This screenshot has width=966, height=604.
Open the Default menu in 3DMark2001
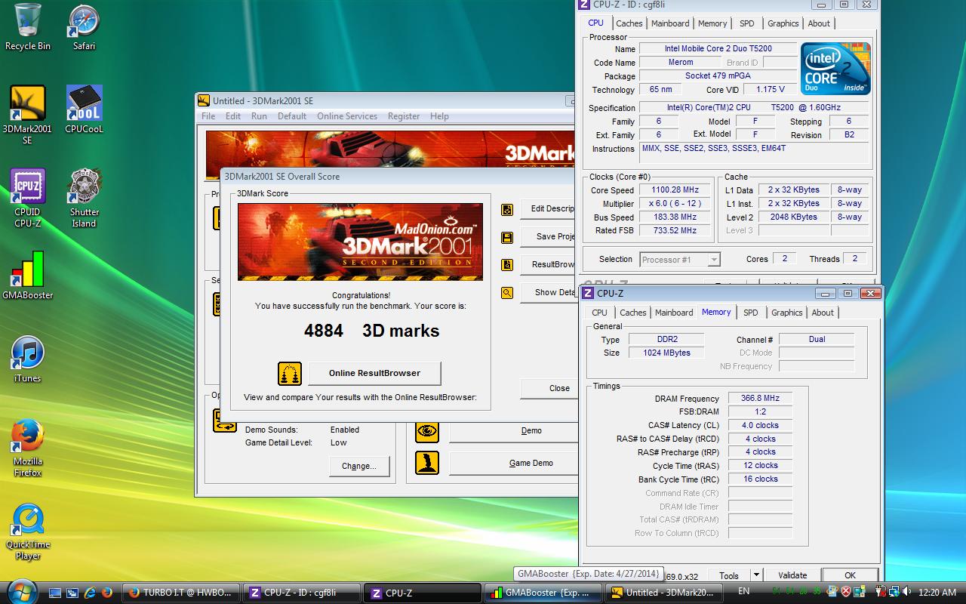coord(292,116)
